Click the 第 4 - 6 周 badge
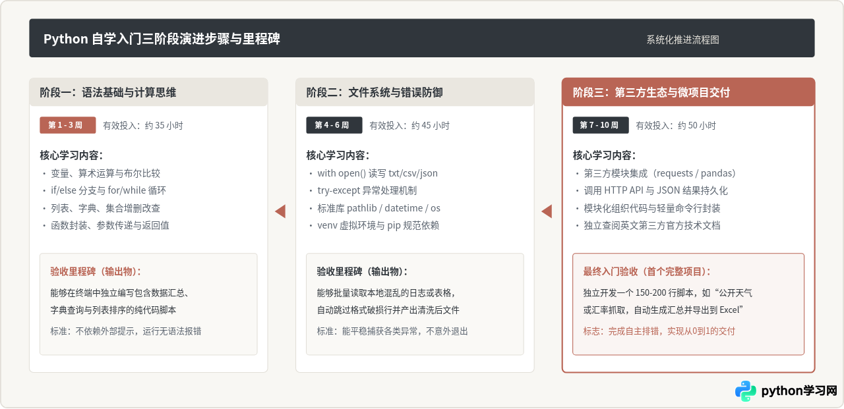The height and width of the screenshot is (409, 844). 334,125
